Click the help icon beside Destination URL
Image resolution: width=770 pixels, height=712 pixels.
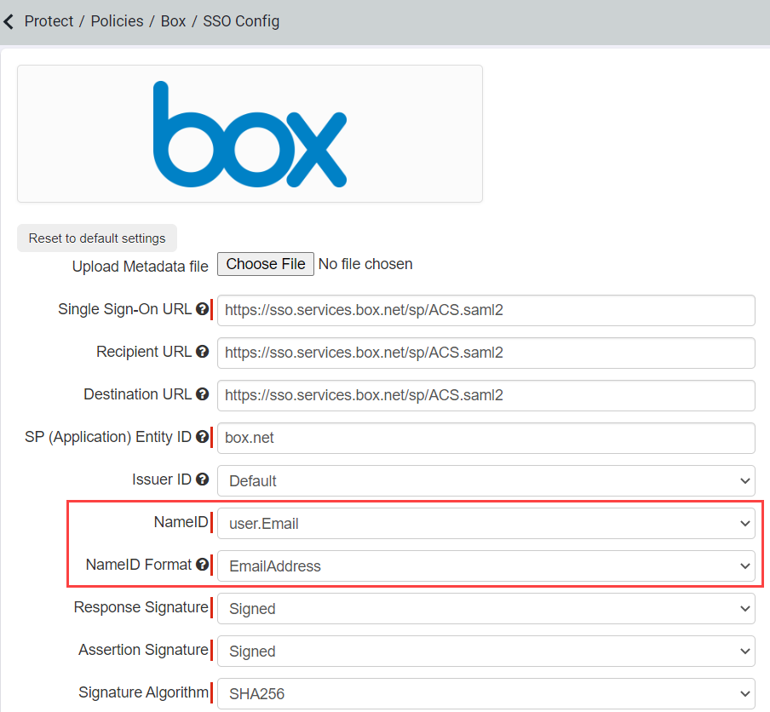coord(203,394)
